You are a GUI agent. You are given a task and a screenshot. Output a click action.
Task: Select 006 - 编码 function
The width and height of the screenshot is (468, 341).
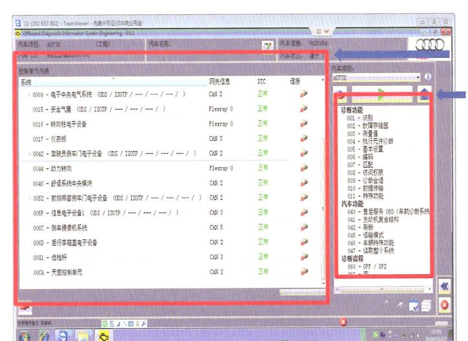click(360, 157)
